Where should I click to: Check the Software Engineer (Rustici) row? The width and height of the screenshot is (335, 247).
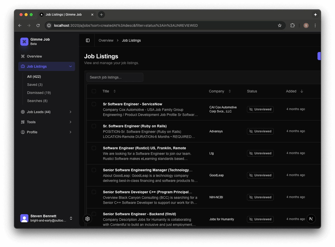click(94, 148)
